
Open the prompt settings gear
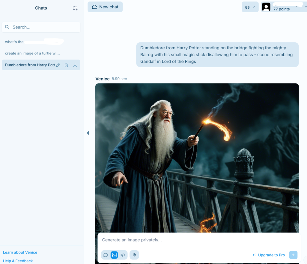[x=134, y=255]
